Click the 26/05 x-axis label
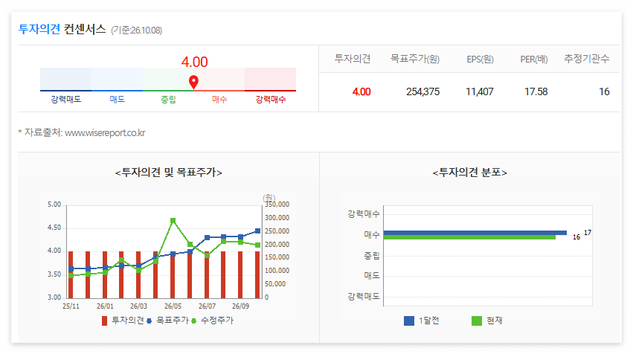This screenshot has height=354, width=633. point(173,306)
